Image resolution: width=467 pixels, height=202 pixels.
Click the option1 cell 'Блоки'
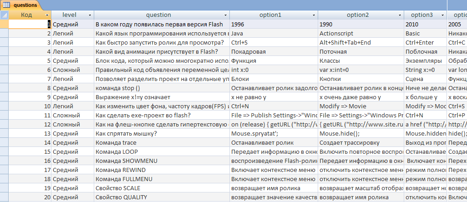tap(274, 79)
